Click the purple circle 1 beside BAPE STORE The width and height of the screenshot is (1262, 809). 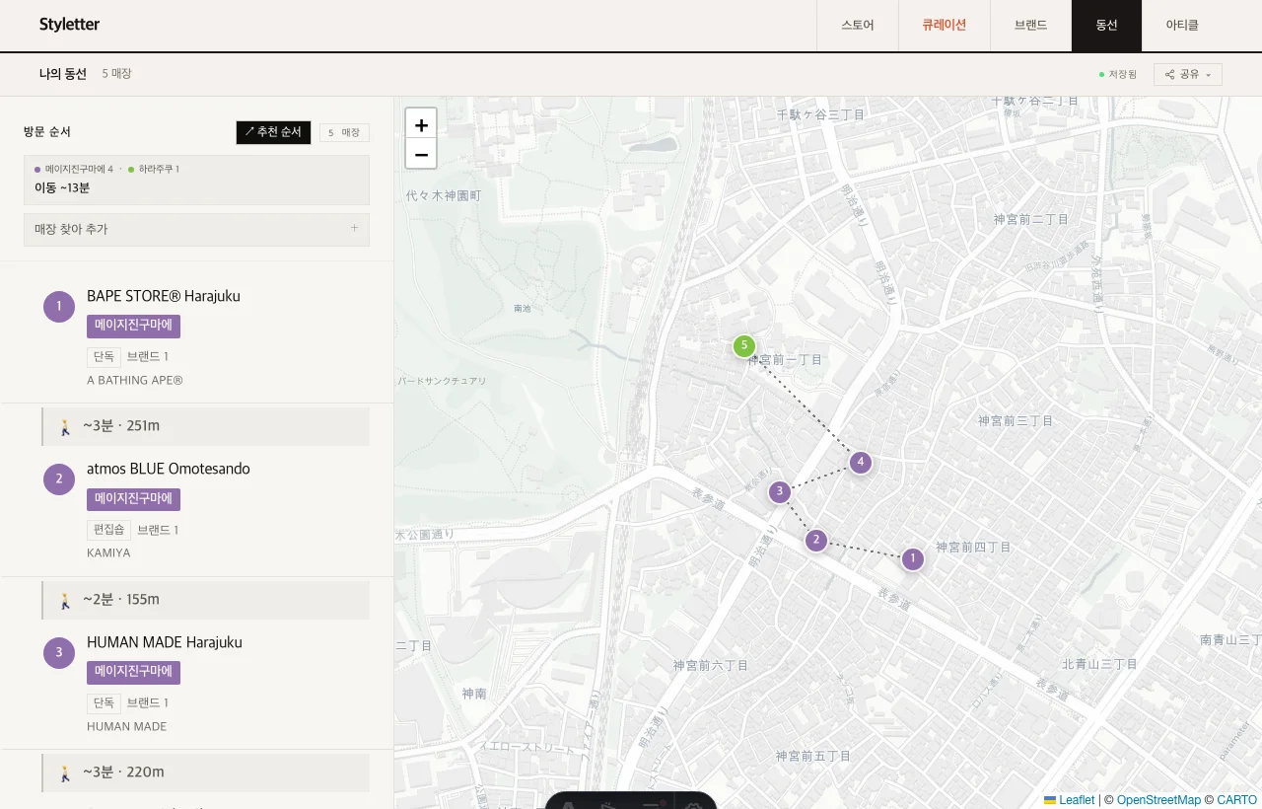pos(59,307)
